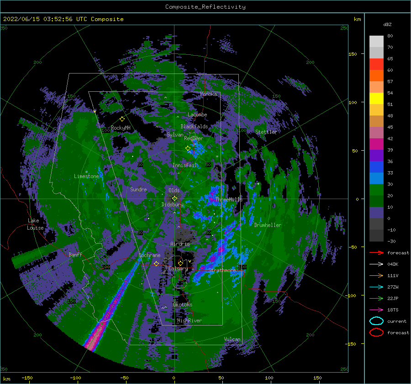Click the yellow 54 dBZ color swatch
411x384 pixels.
tap(376, 98)
